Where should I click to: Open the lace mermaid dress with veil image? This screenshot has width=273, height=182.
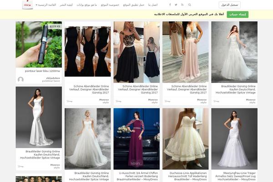click(x=234, y=139)
